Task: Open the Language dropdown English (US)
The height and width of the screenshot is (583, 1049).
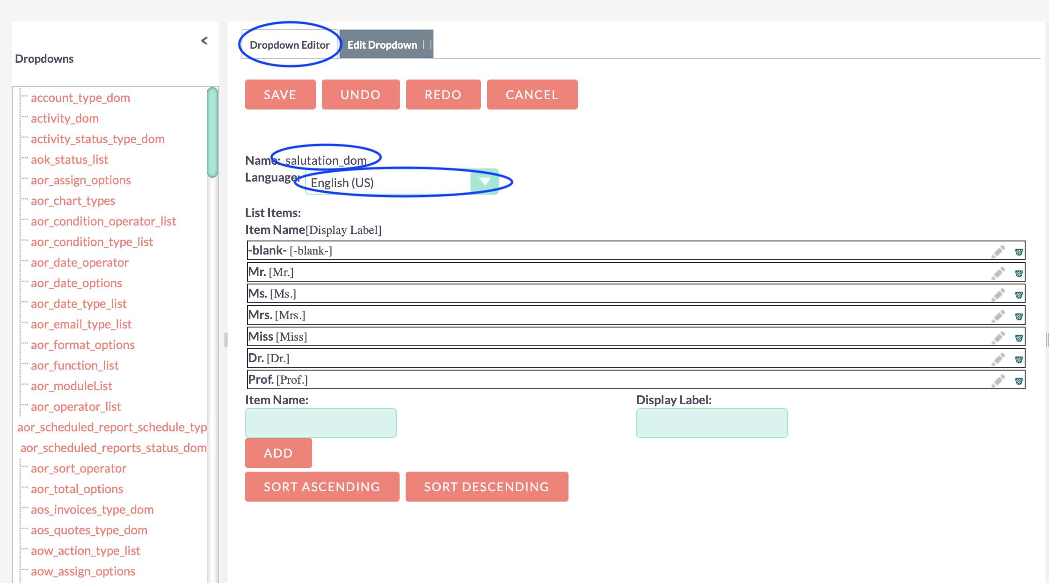Action: [x=402, y=182]
